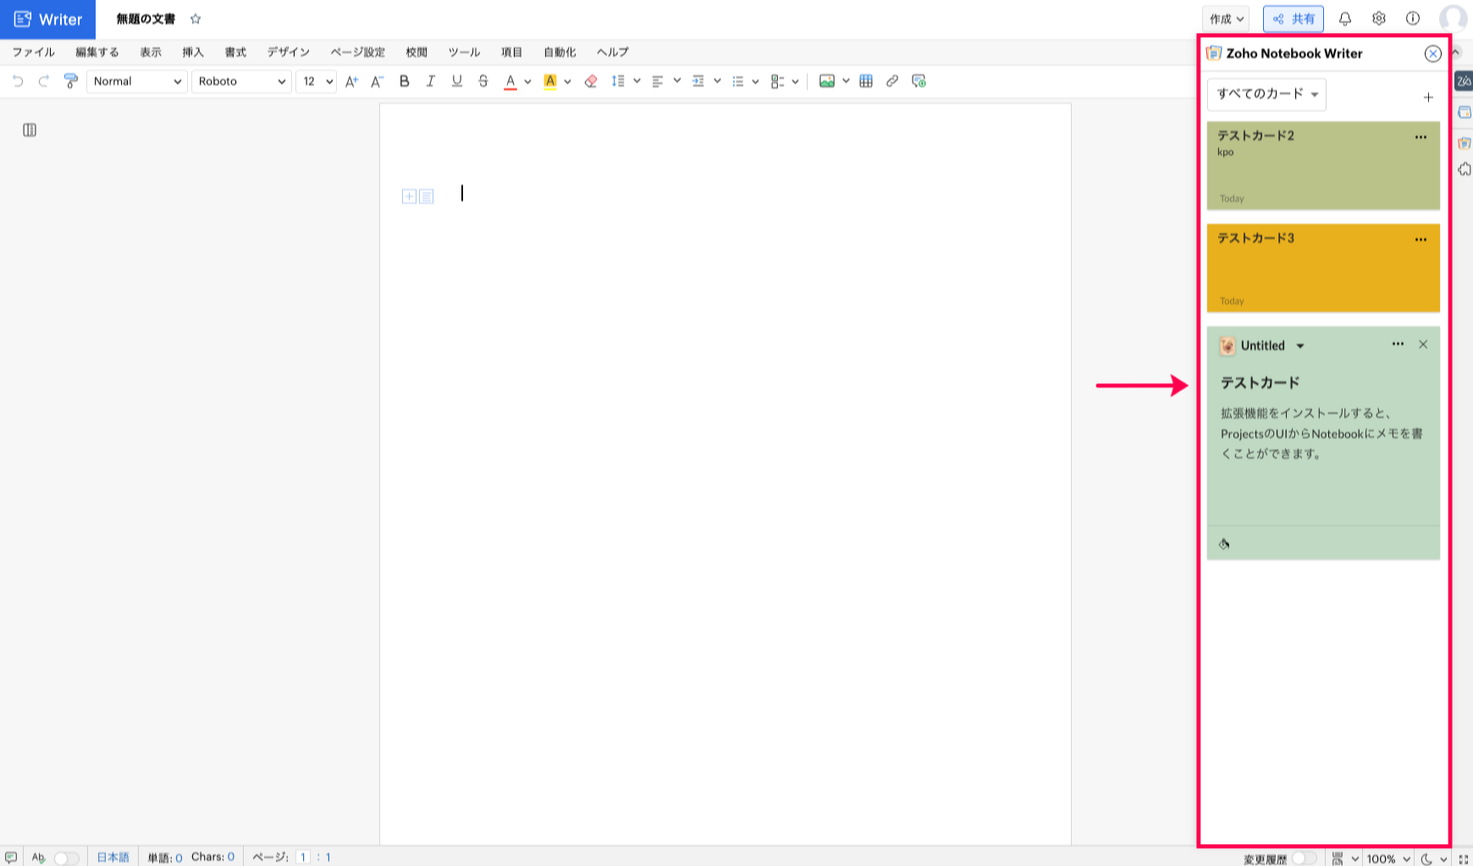Toggle the spell check switch in status bar
The width and height of the screenshot is (1473, 866).
(x=66, y=858)
